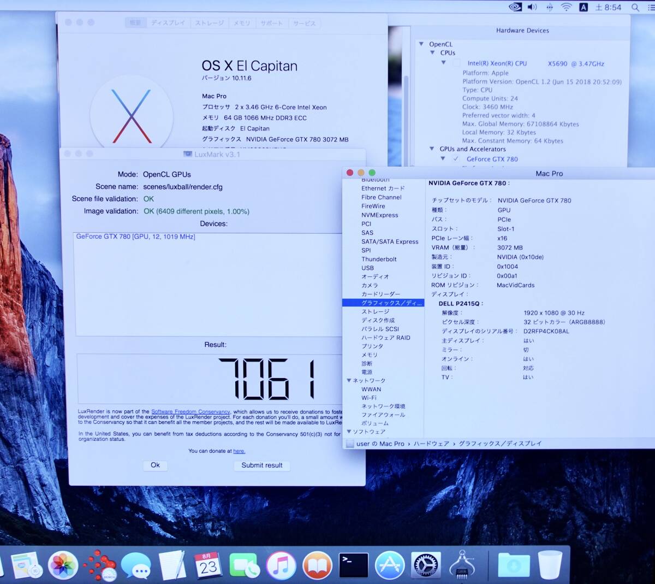Image resolution: width=655 pixels, height=584 pixels.
Task: Open System Information caliper Dock icon
Action: tap(462, 564)
